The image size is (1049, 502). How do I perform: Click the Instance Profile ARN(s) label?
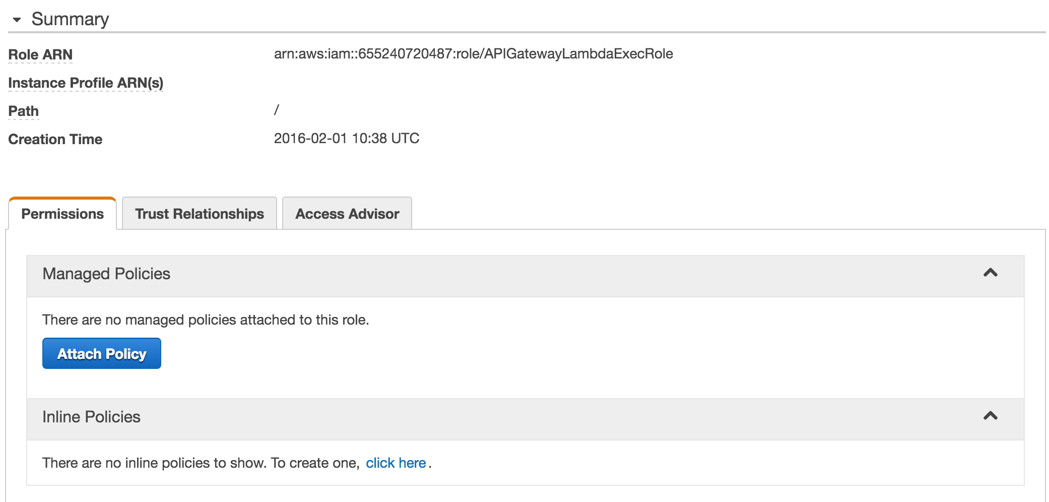click(x=86, y=83)
